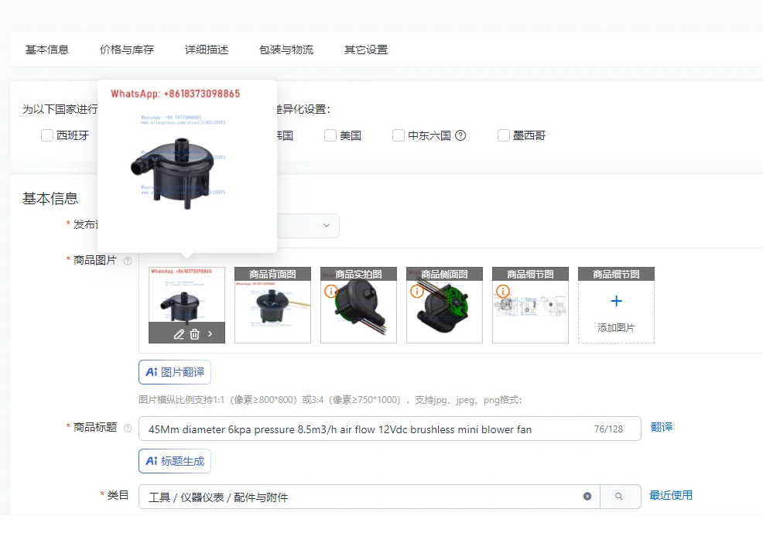Move first product image right with arrow icon
763x533 pixels.
[x=210, y=334]
